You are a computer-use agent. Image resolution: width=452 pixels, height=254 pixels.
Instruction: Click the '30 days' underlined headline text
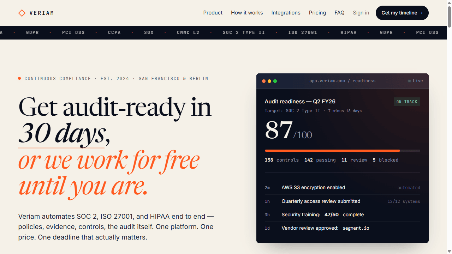(x=62, y=133)
